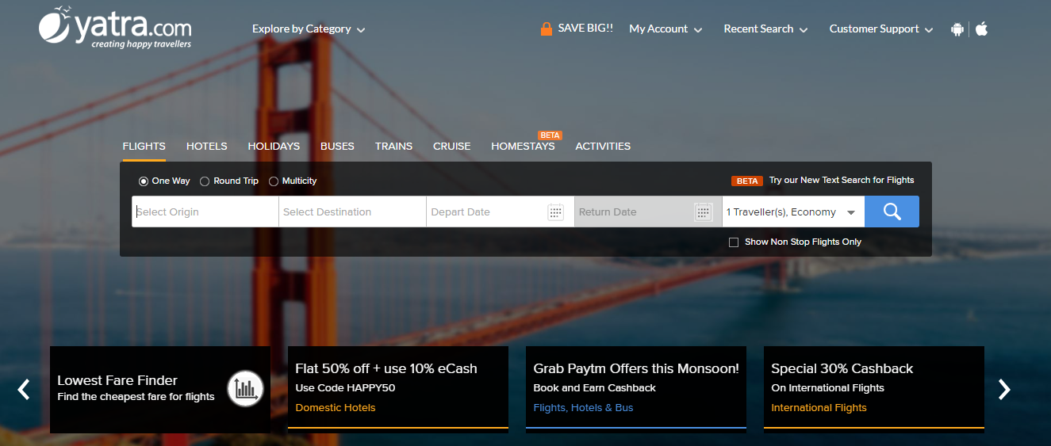Expand the Recent Search dropdown
Viewport: 1051px width, 446px height.
tap(765, 29)
